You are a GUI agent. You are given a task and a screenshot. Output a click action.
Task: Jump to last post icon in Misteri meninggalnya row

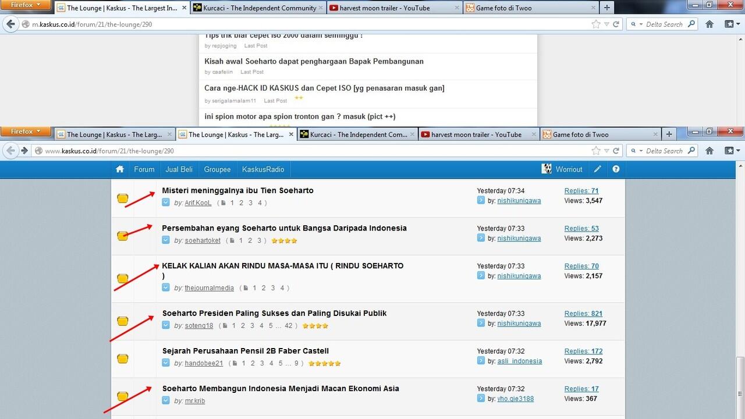coord(481,200)
